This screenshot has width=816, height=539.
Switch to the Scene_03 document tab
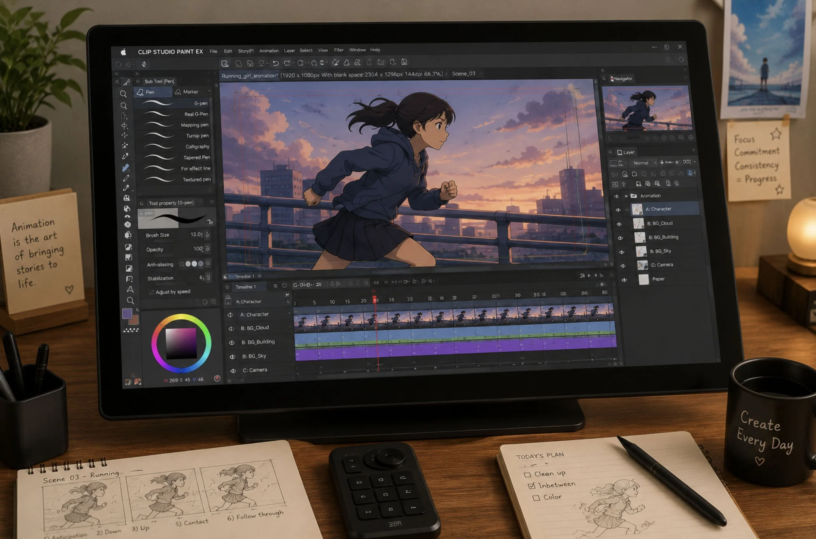pos(463,73)
